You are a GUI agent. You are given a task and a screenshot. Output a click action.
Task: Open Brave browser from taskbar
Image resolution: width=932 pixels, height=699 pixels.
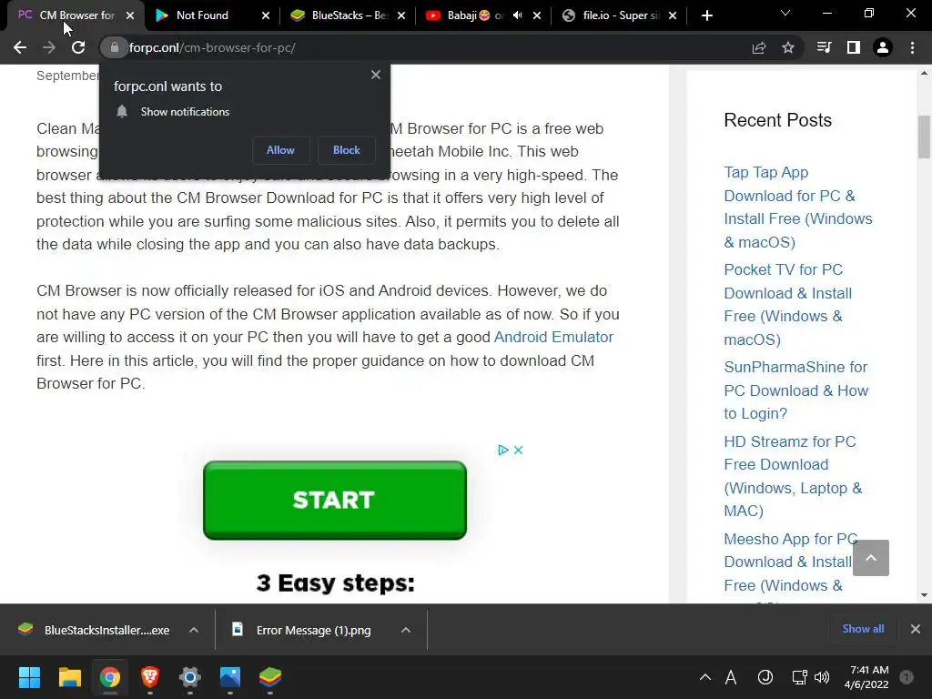point(150,677)
